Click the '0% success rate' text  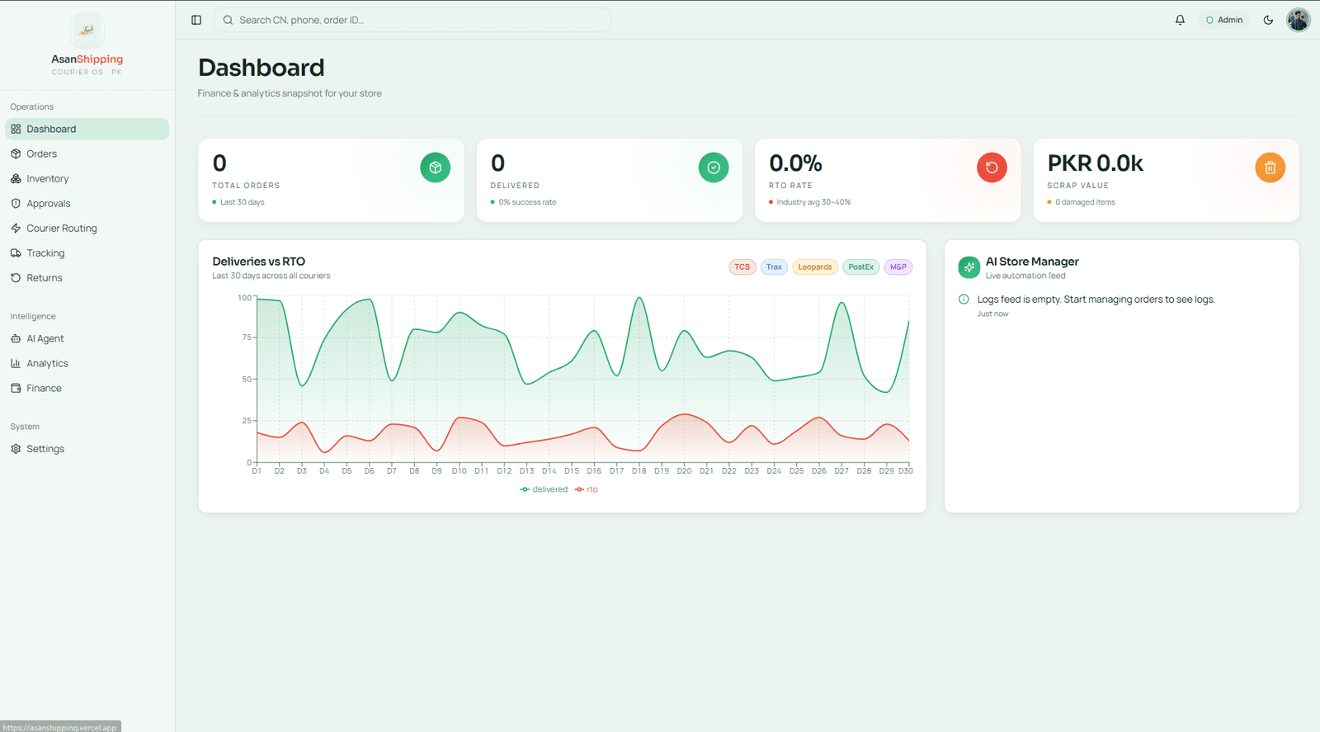coord(527,202)
